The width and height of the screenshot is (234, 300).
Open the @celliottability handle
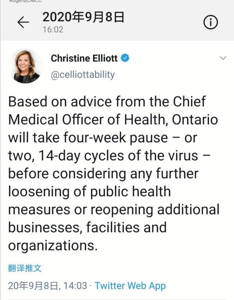[83, 74]
